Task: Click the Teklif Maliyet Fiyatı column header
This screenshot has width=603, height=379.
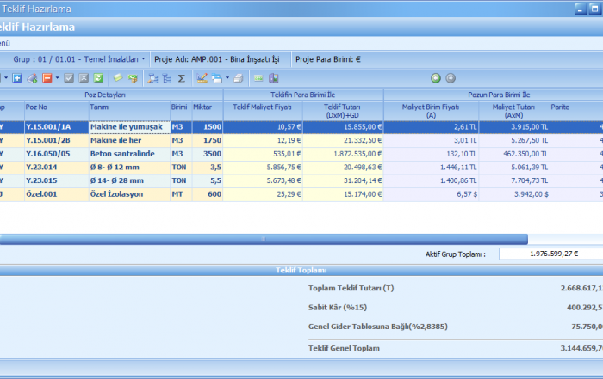Action: pos(263,107)
